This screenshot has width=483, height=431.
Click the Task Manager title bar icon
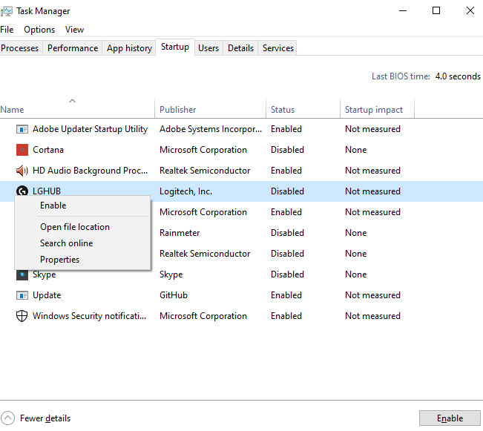(x=6, y=11)
